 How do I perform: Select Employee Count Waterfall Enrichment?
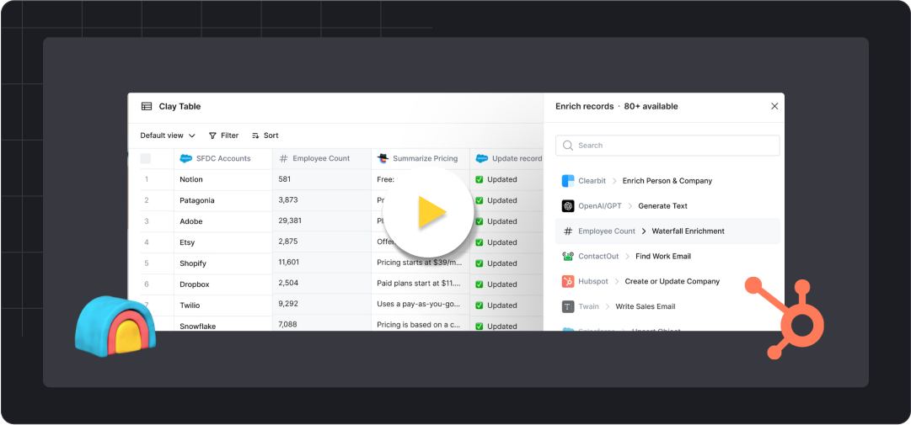[x=667, y=231]
